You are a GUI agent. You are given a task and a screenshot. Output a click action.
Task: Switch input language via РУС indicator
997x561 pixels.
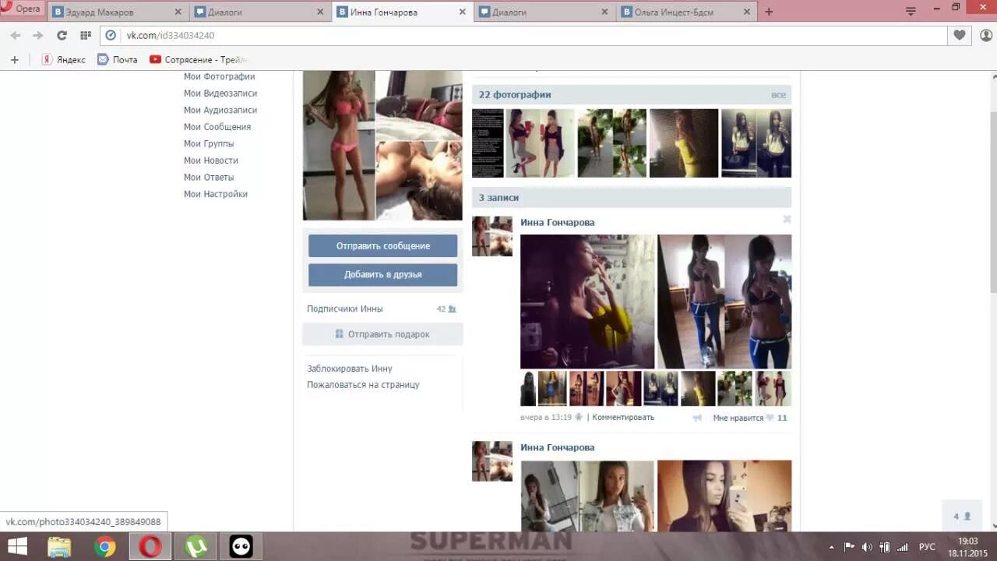pos(927,547)
